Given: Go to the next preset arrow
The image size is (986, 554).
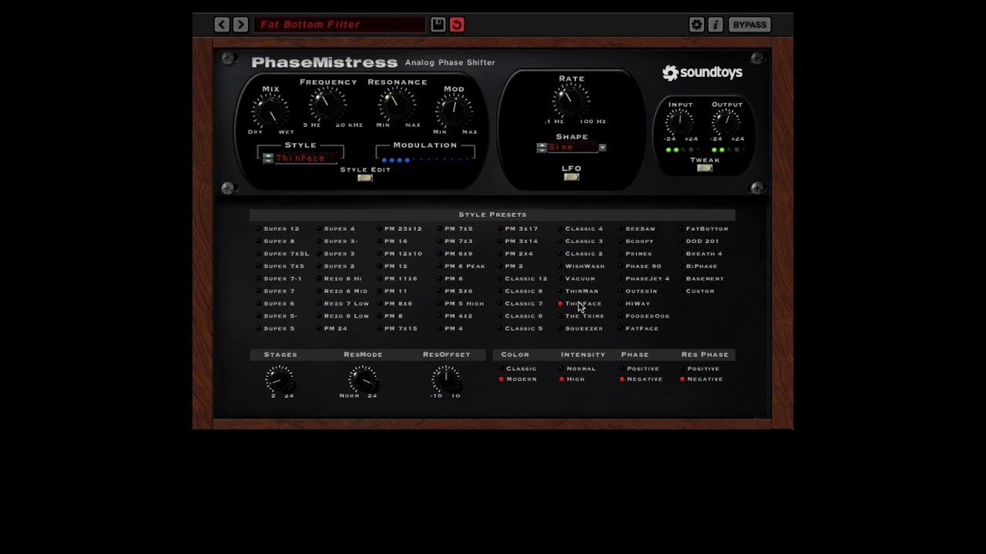Looking at the screenshot, I should (x=240, y=25).
